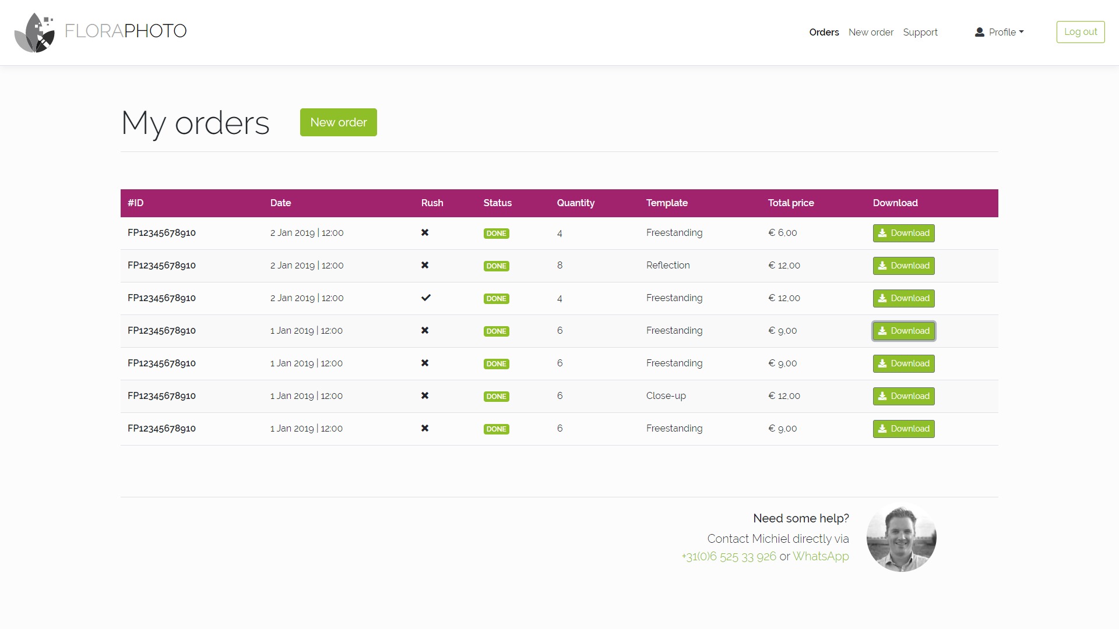Click the My orders page heading

tap(195, 123)
